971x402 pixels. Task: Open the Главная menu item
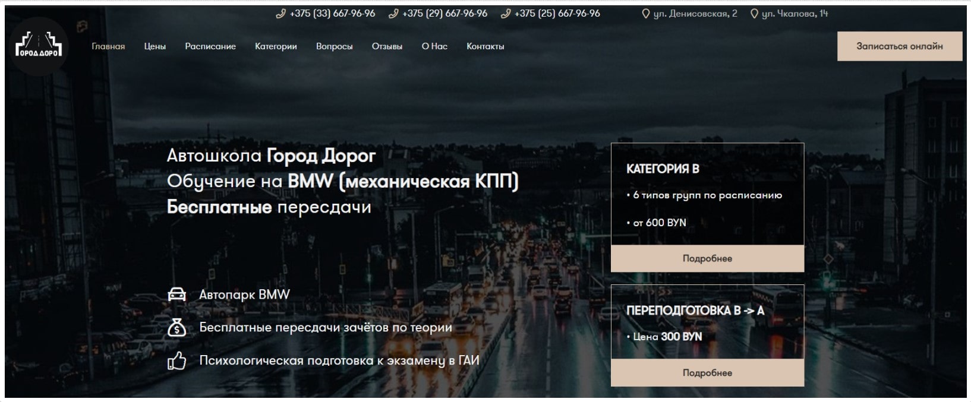(108, 46)
